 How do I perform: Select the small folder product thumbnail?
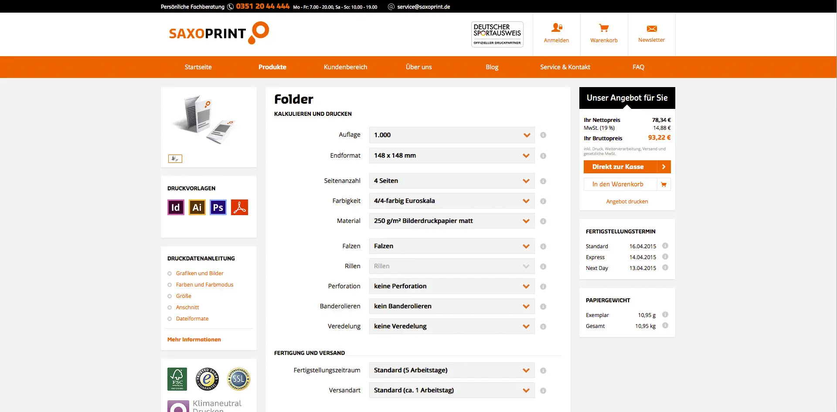(175, 159)
